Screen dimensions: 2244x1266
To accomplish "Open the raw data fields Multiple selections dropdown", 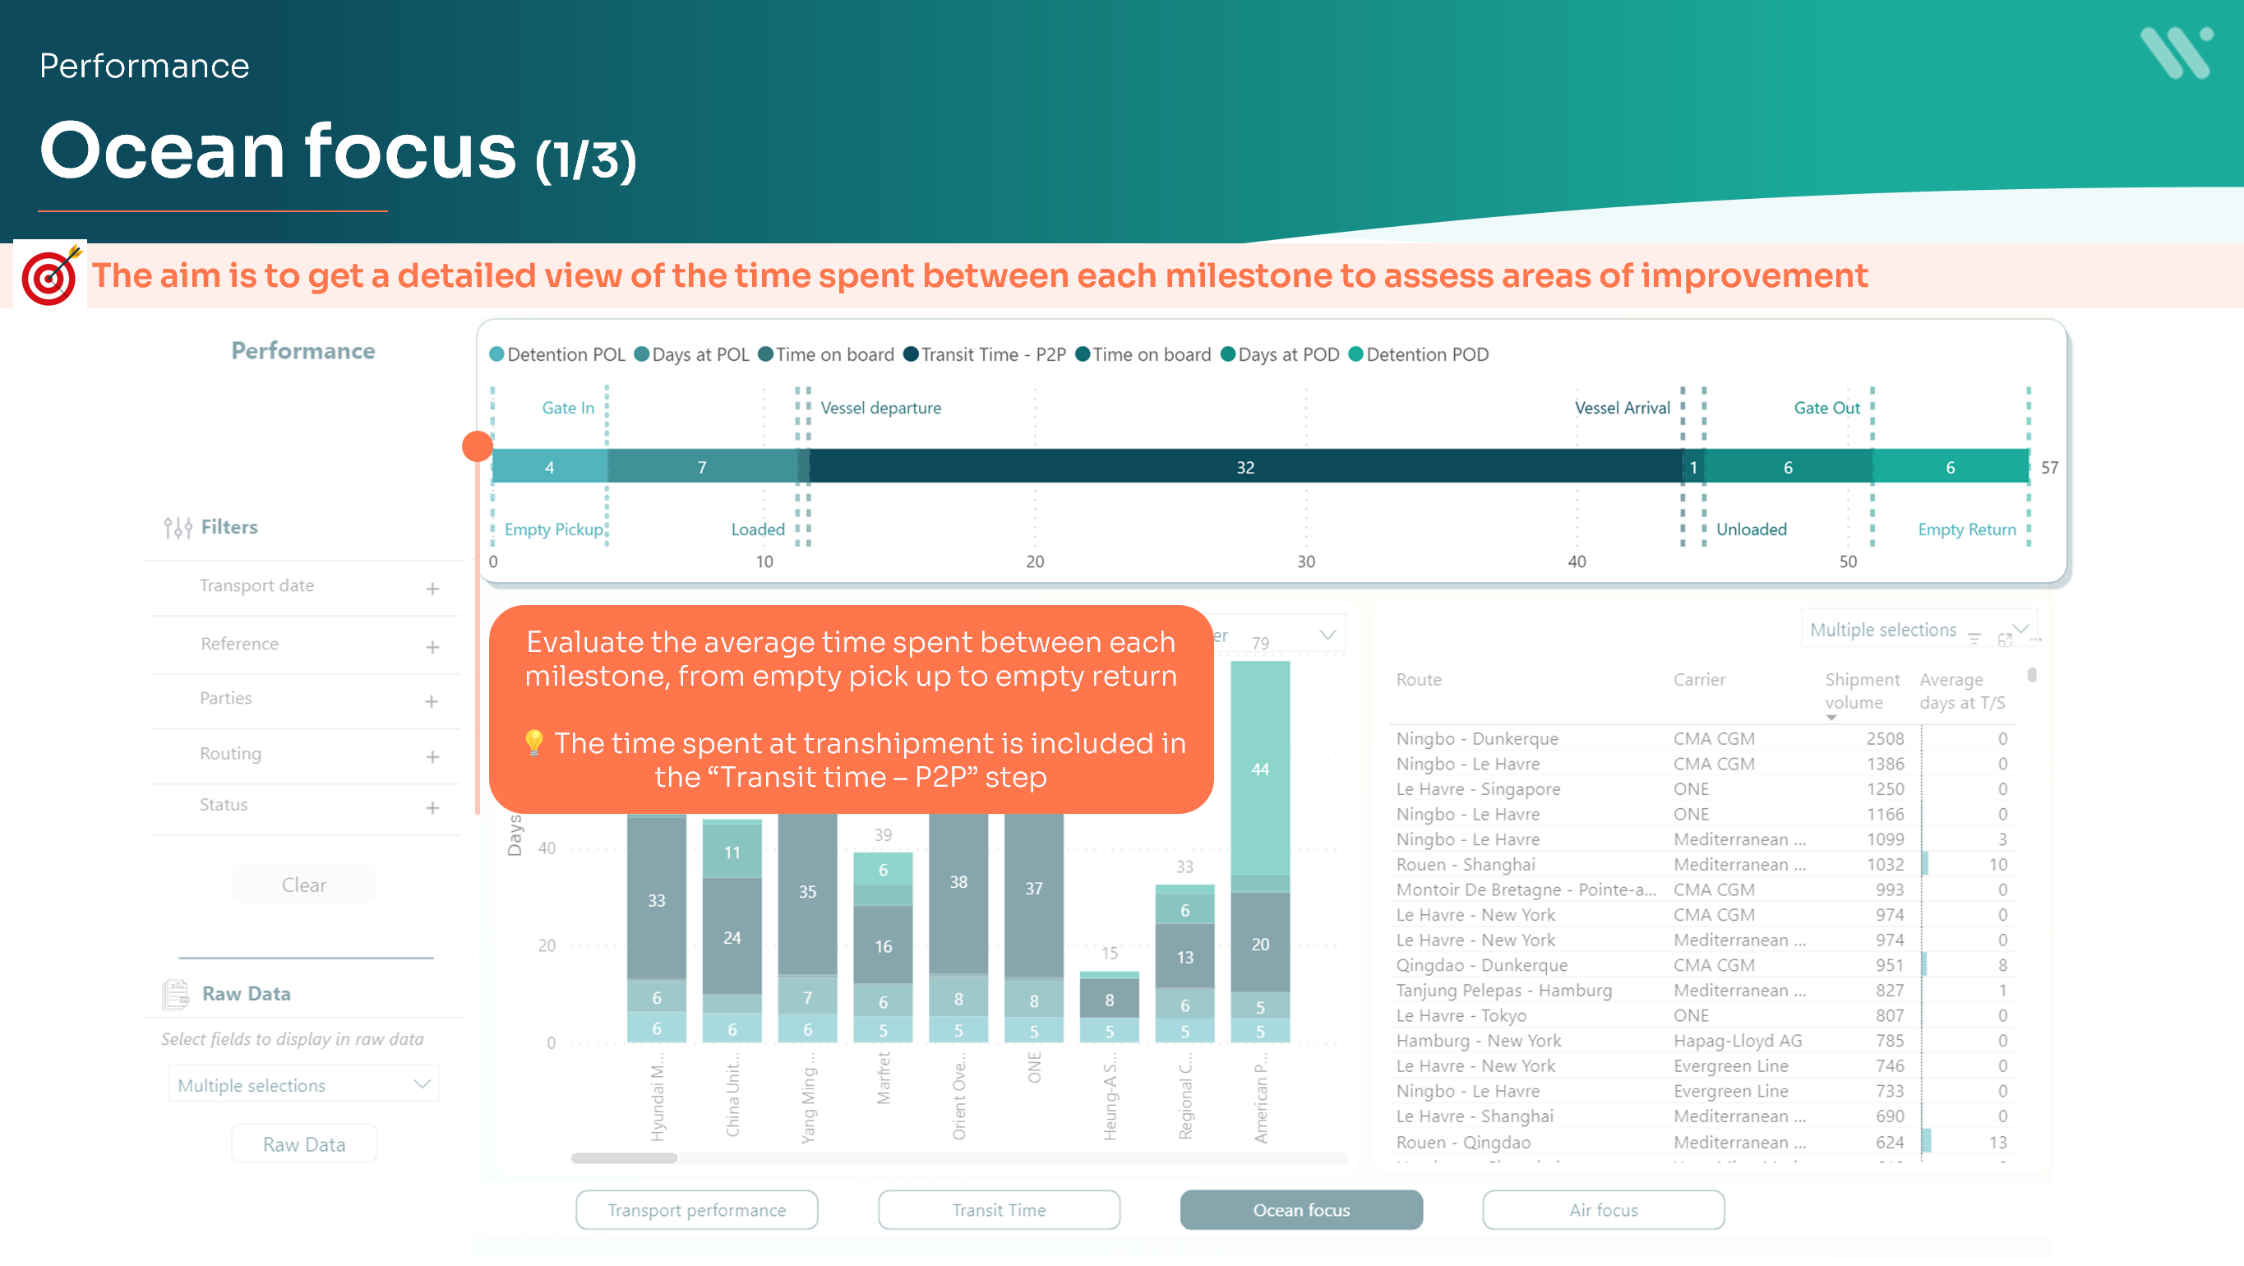I will pyautogui.click(x=303, y=1085).
